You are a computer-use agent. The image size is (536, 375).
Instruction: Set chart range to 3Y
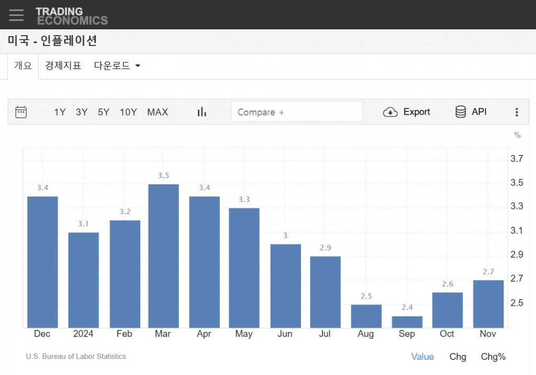(82, 112)
